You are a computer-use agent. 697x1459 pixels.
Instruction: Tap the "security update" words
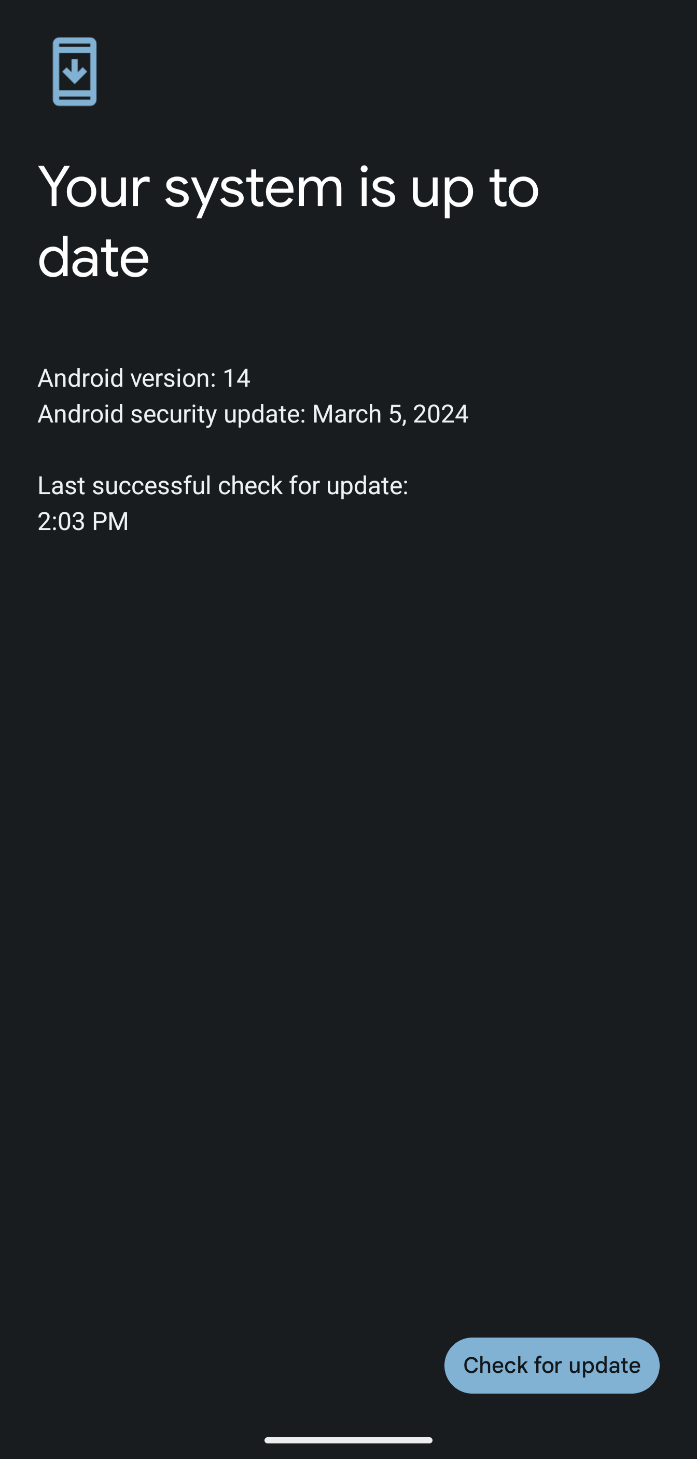tap(218, 414)
